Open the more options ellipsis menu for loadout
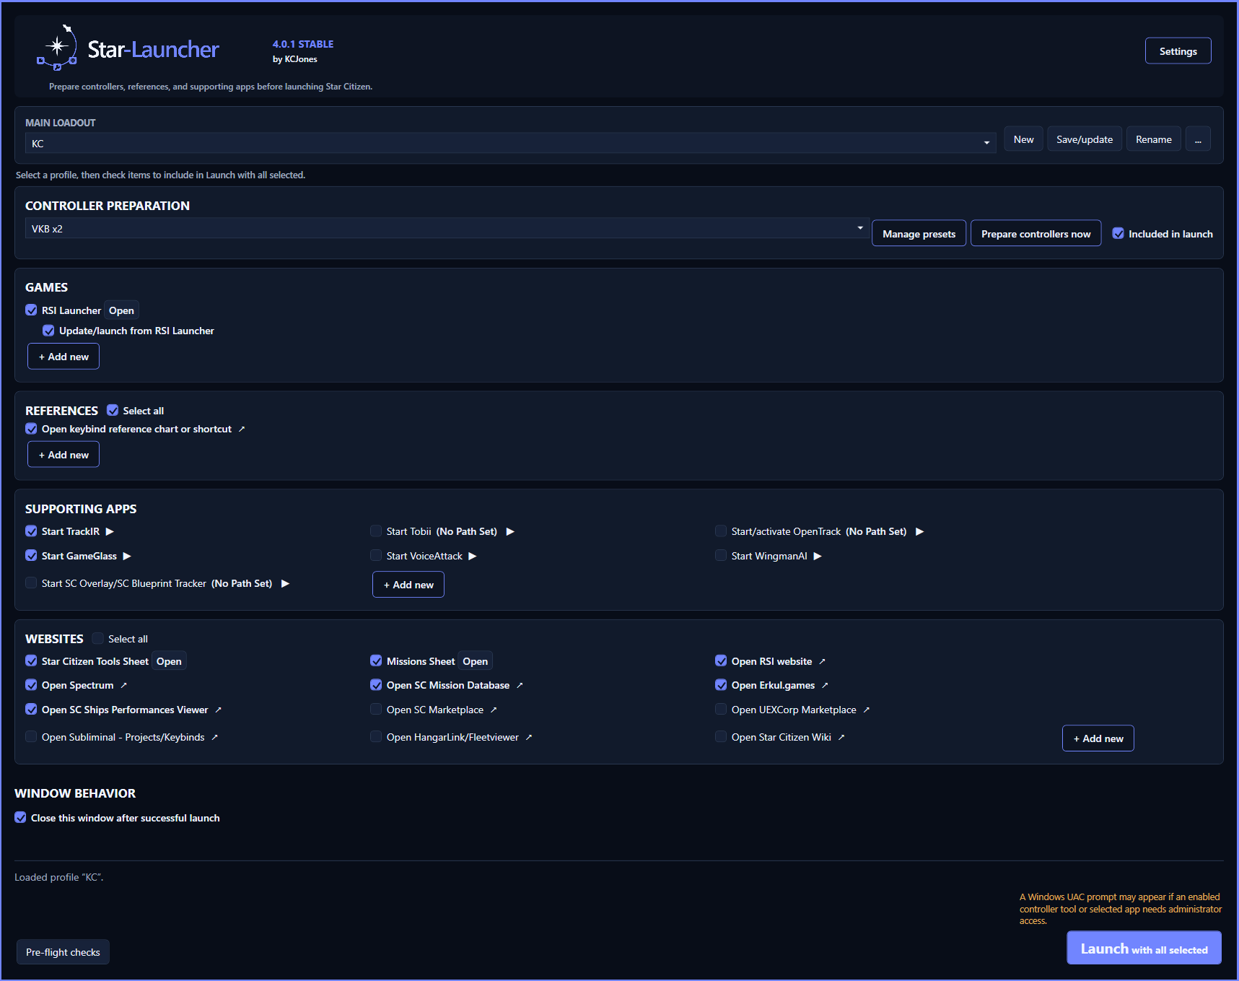 (x=1198, y=139)
